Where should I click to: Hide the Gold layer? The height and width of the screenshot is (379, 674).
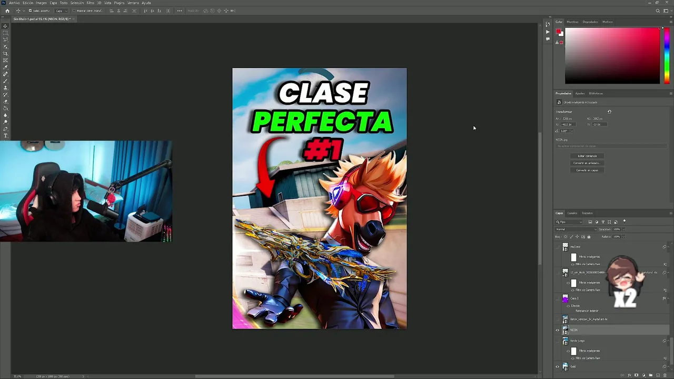557,366
